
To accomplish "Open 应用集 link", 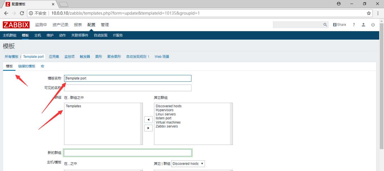I will [54, 57].
